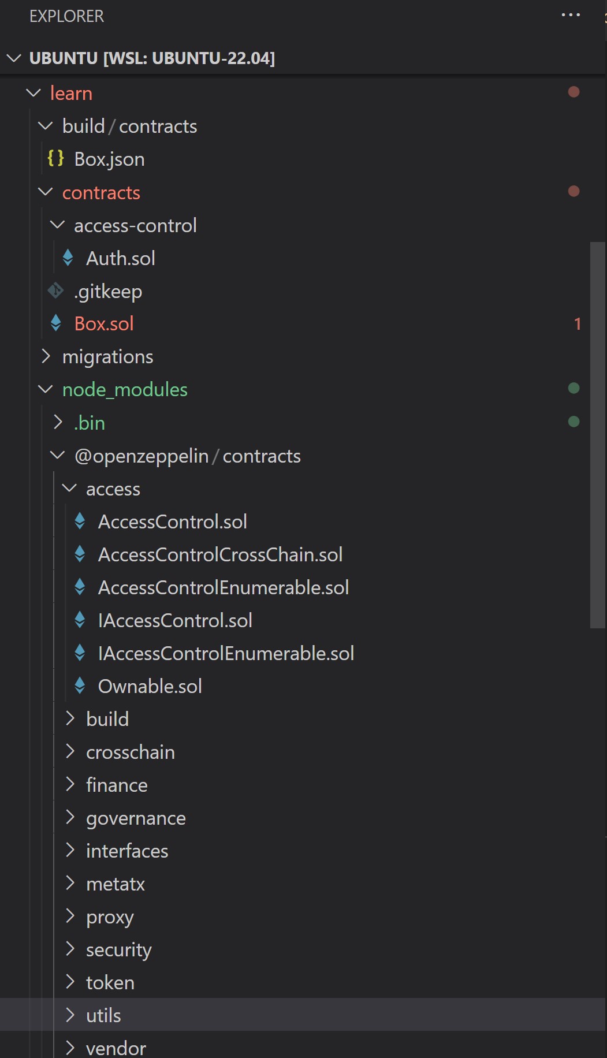
Task: Click the Ethereum icon beside AccessControl.sol
Action: point(80,521)
